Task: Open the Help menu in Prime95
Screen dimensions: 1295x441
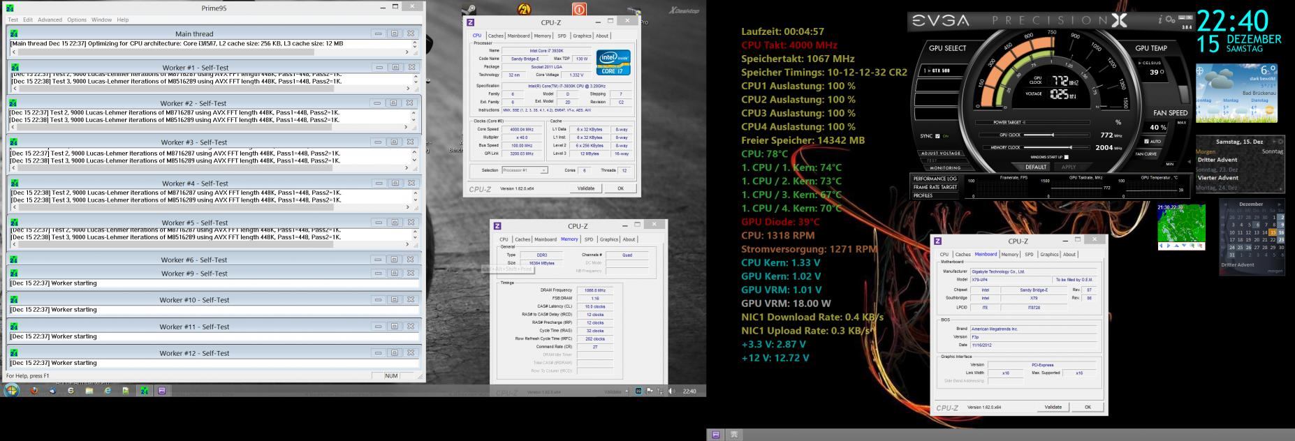Action: coord(123,20)
